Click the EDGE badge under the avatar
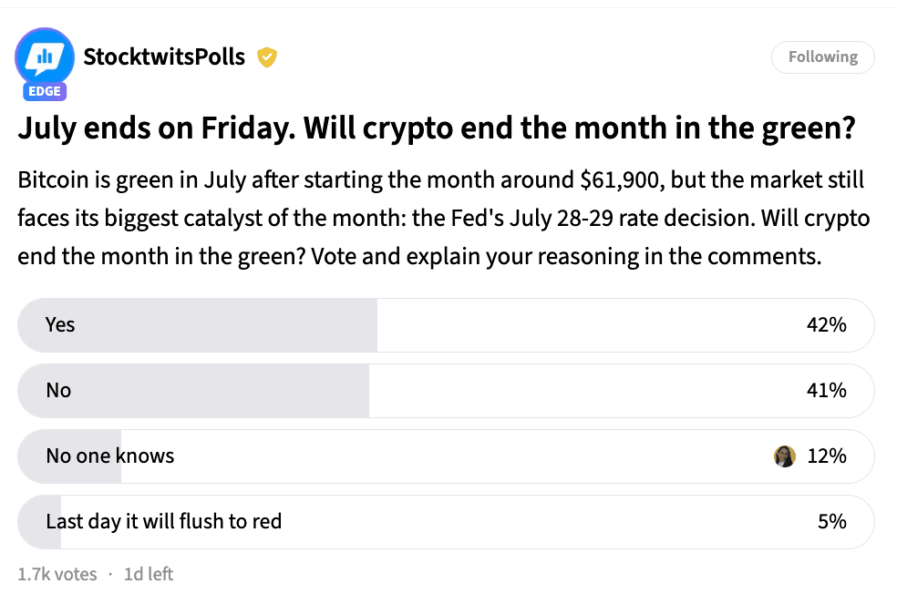Viewport: 897px width, 594px height. tap(45, 91)
